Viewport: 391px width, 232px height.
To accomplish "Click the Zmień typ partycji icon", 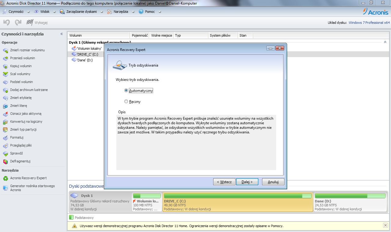I will pyautogui.click(x=5, y=130).
